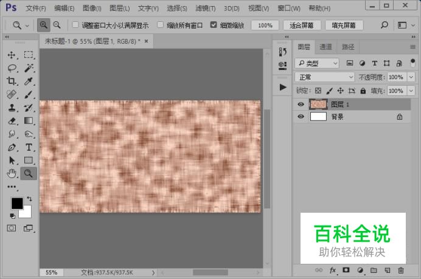Select the Zoom tool in toolbox
Viewport: 421px width, 279px height.
pyautogui.click(x=29, y=174)
